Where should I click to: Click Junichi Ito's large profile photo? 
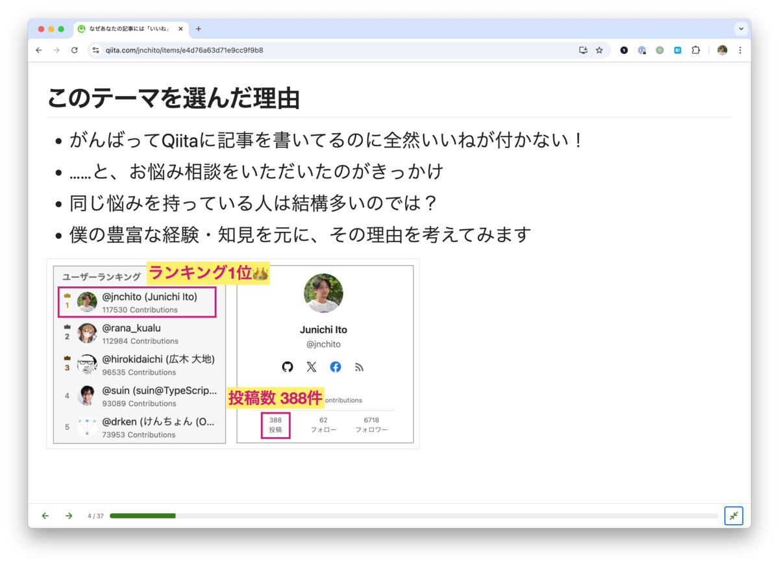(x=323, y=293)
